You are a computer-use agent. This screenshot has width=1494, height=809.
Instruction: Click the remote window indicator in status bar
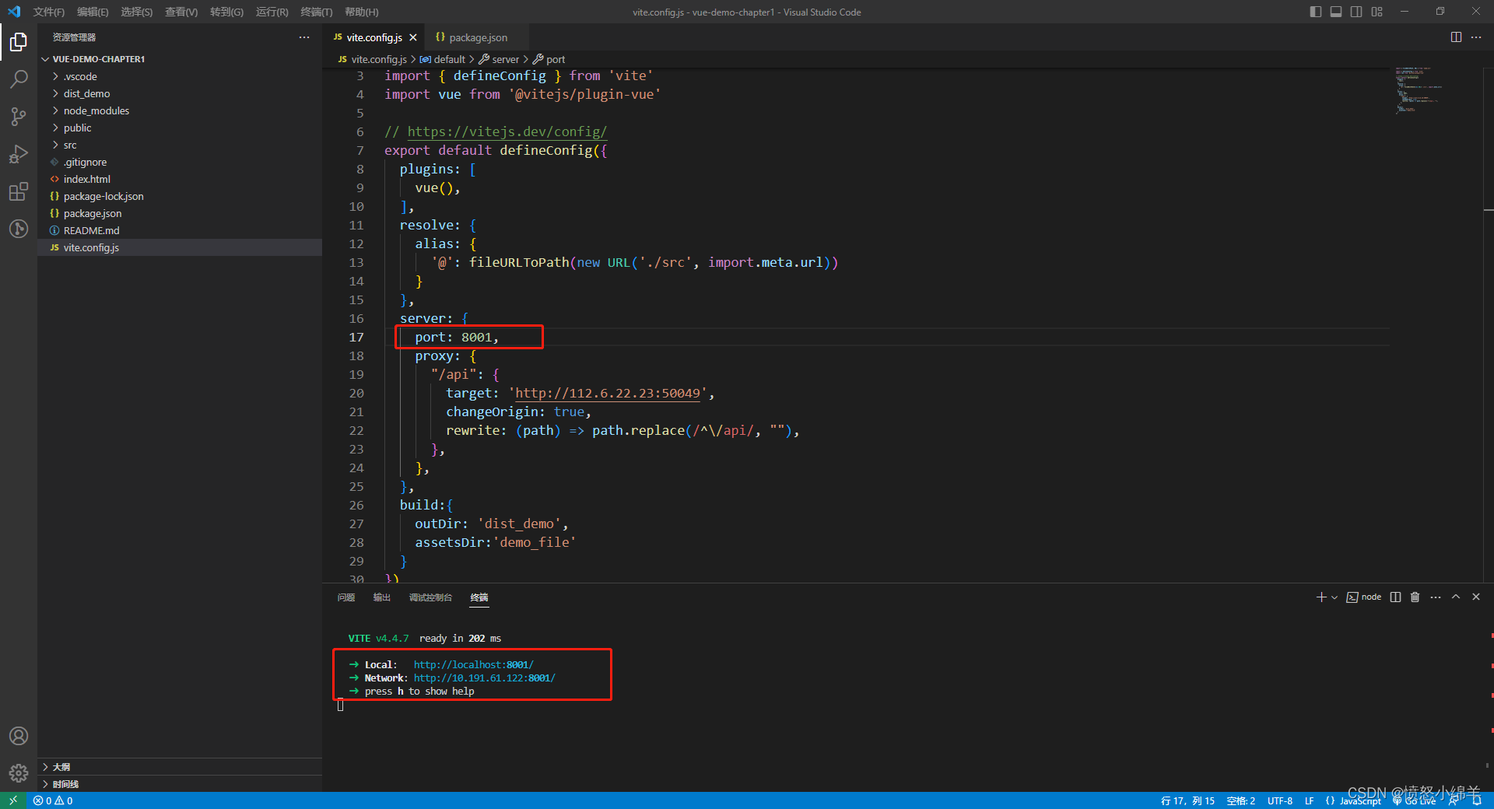13,800
